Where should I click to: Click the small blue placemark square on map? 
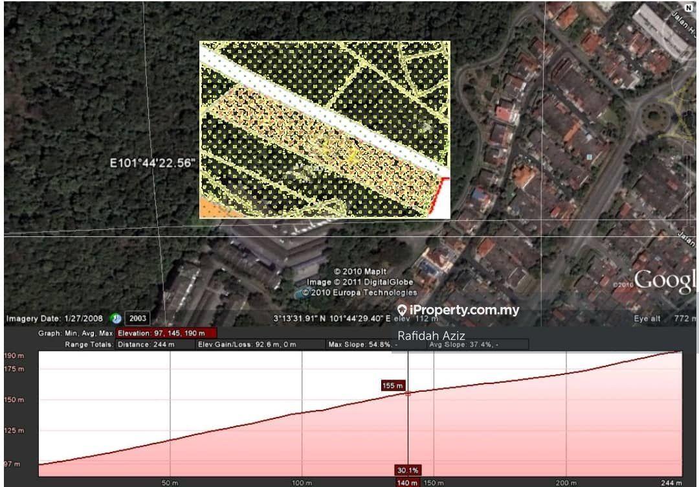click(589, 156)
